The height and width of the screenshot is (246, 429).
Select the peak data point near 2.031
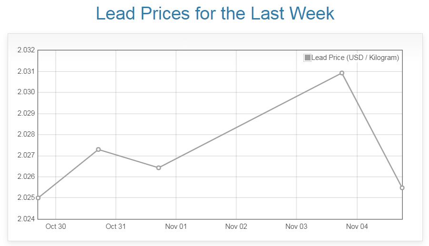342,73
